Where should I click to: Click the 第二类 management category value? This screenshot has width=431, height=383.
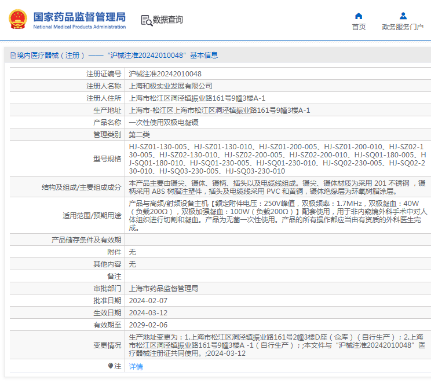click(x=139, y=135)
